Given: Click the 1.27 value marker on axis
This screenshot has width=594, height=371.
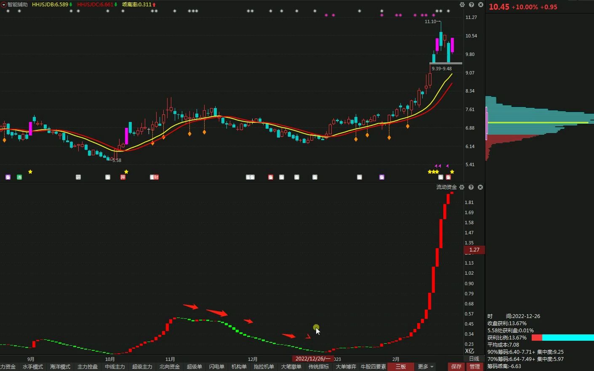Looking at the screenshot, I should [474, 250].
